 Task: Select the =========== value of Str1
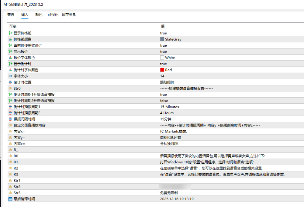coord(175,181)
